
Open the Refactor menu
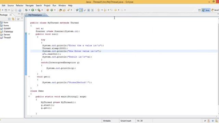[x=20, y=5]
